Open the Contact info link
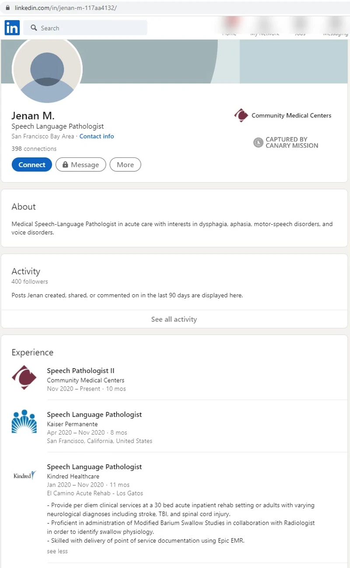This screenshot has width=350, height=568. [97, 136]
